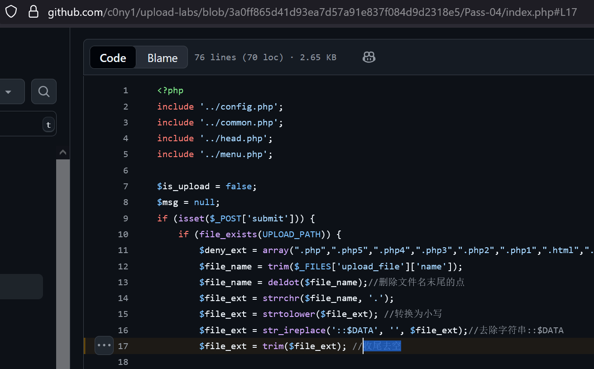This screenshot has height=369, width=594.
Task: Select the highlighted file in sidebar tree
Action: 20,287
